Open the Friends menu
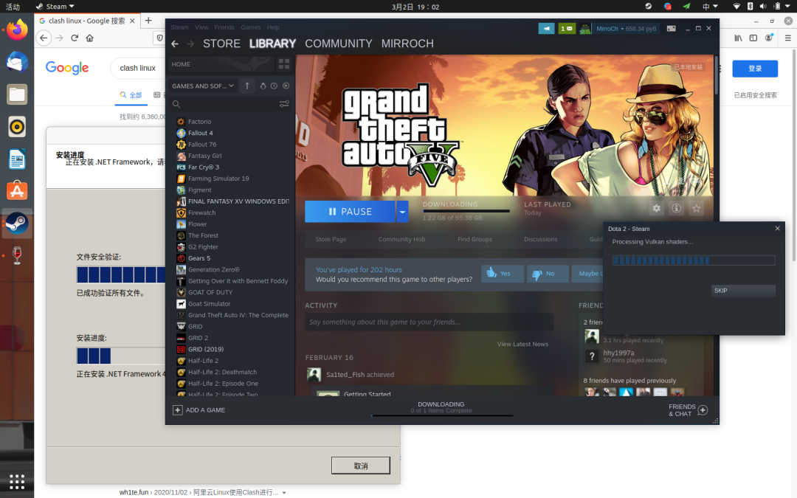797x498 pixels. tap(224, 27)
